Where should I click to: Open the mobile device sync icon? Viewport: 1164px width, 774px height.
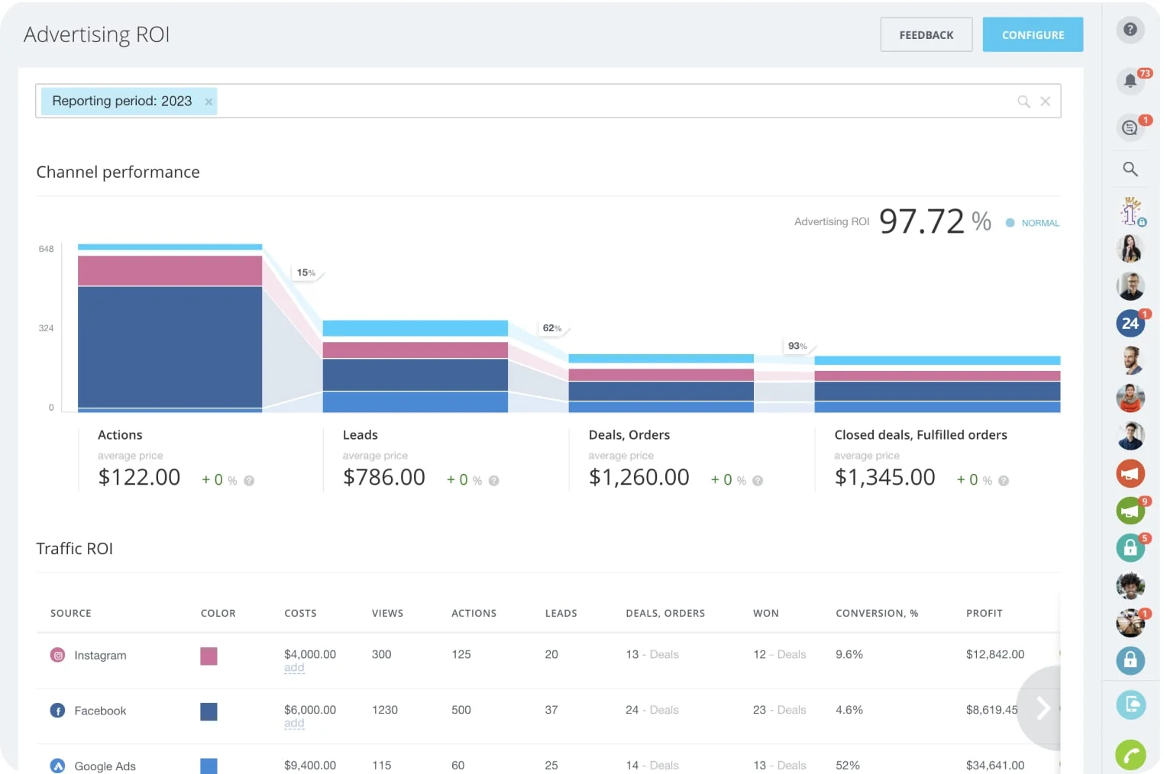click(1130, 705)
